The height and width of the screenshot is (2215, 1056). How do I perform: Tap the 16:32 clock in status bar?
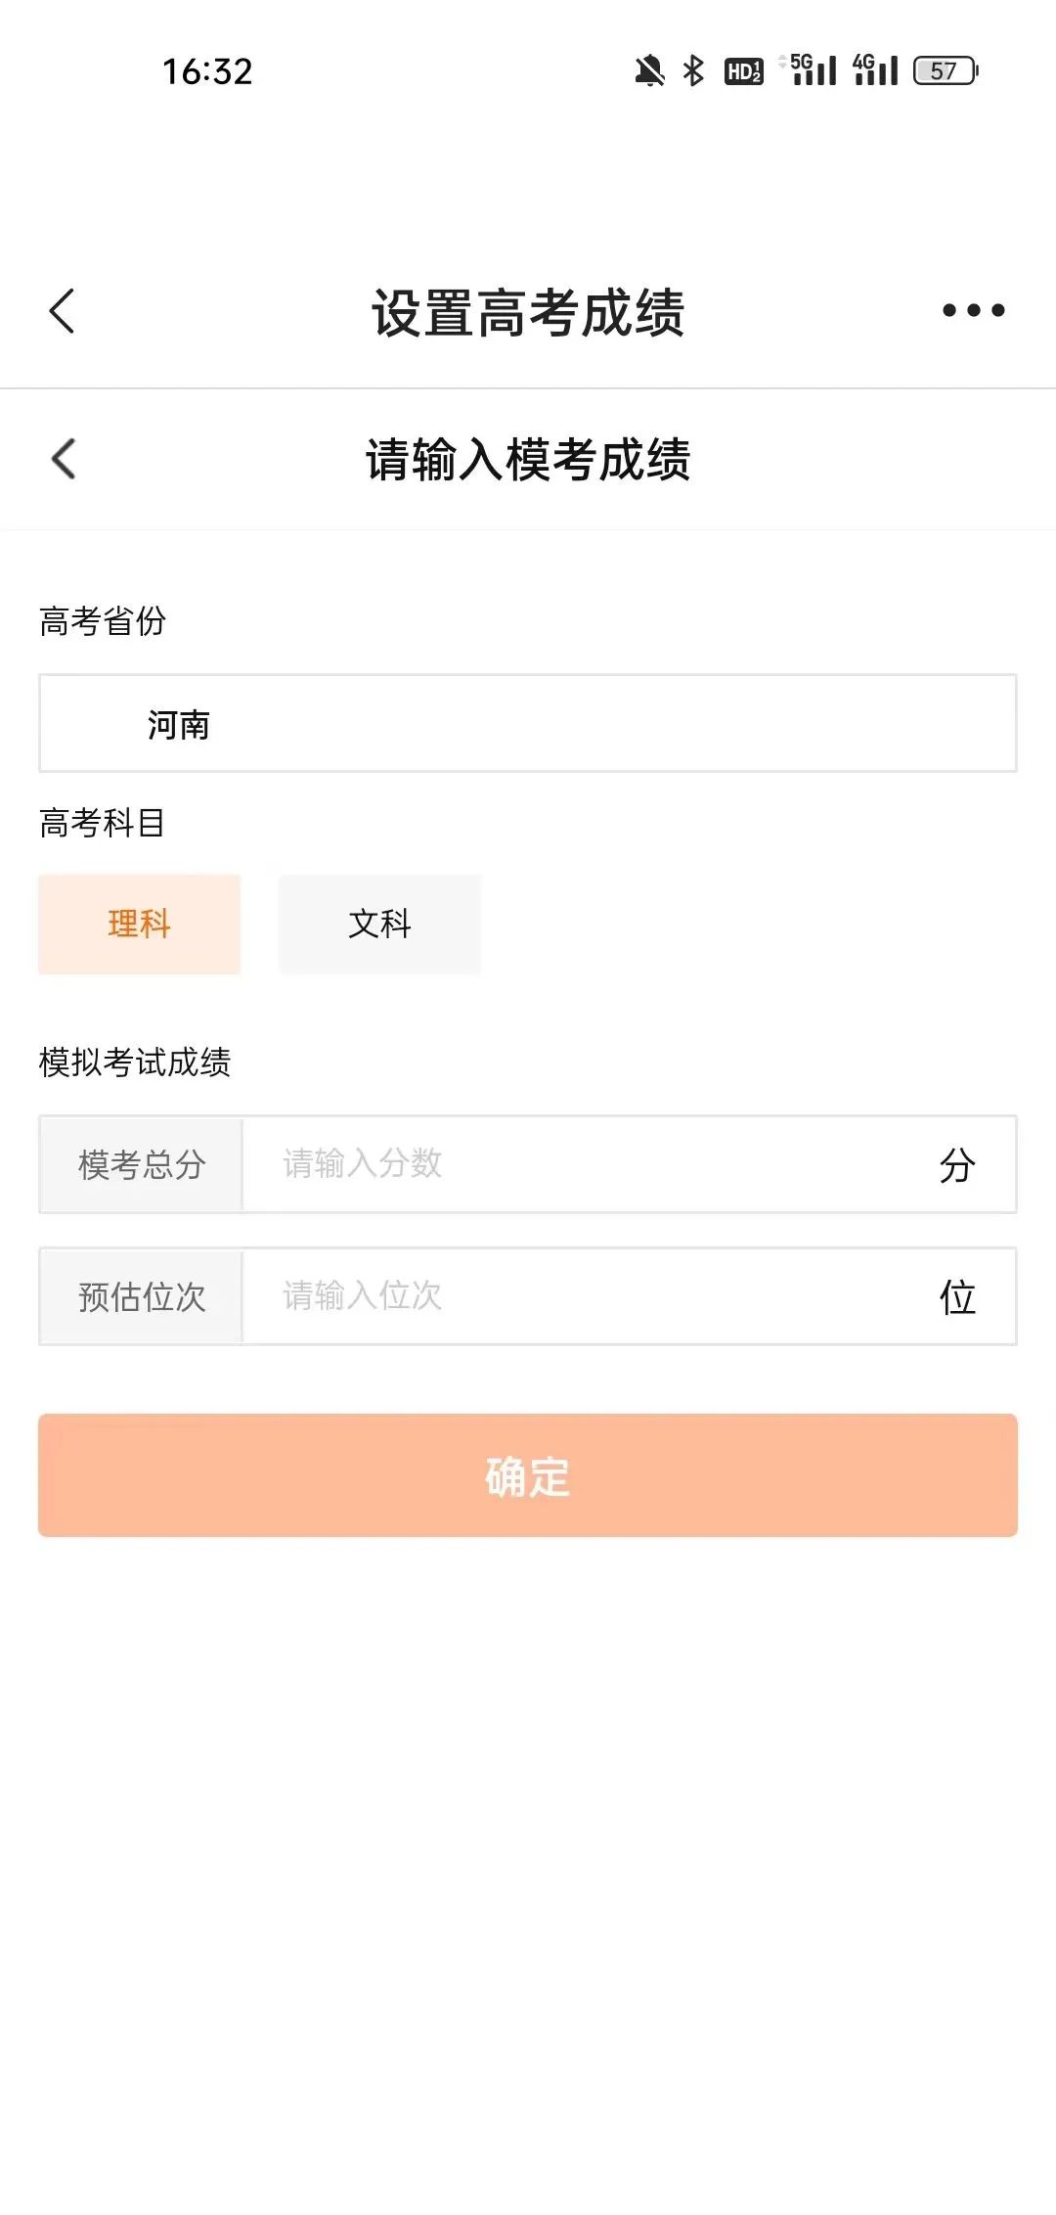pyautogui.click(x=207, y=70)
